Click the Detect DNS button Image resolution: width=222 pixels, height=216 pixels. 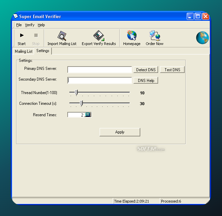146,70
